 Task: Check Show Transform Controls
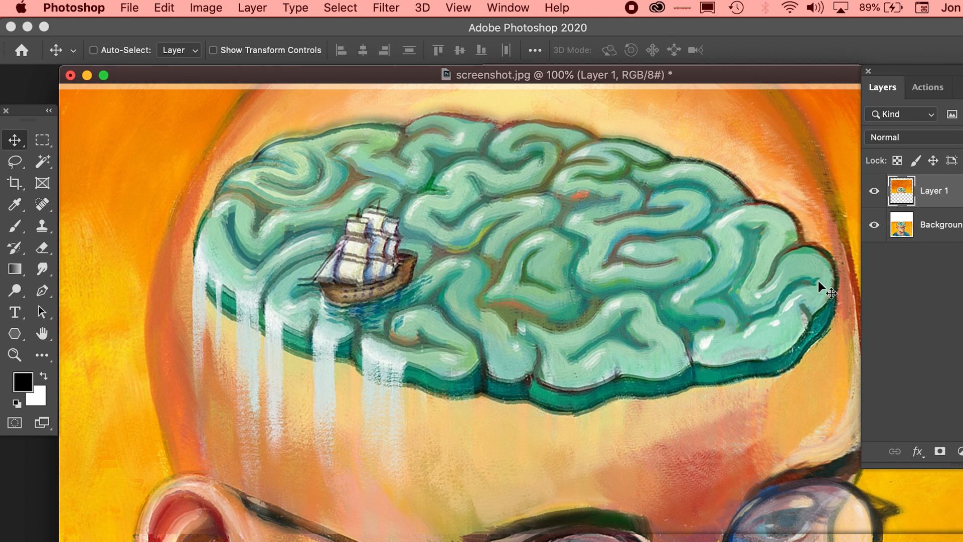(213, 50)
